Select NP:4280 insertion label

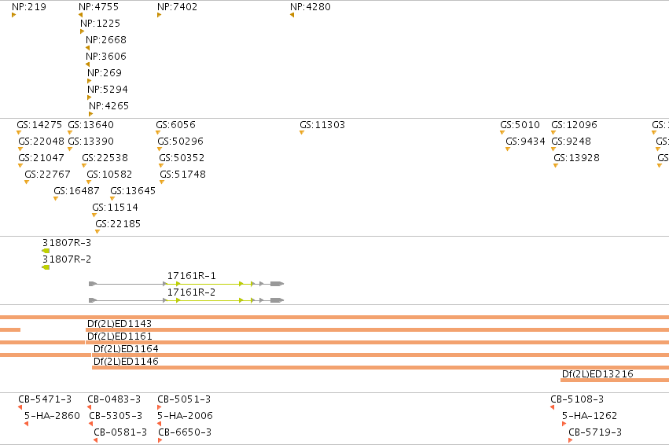(311, 7)
